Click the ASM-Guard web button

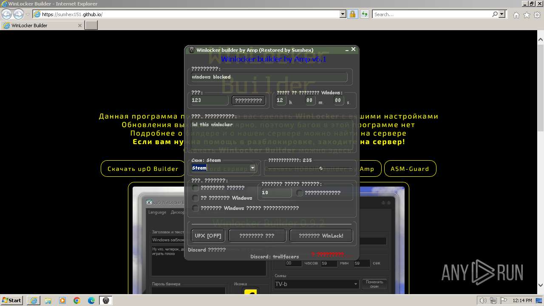[x=410, y=169]
